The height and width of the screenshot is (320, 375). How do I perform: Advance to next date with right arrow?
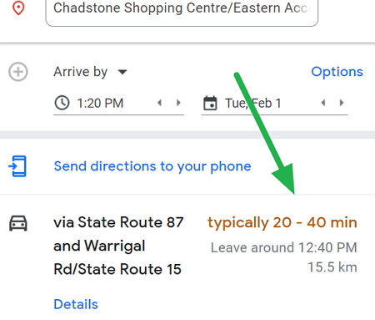click(342, 103)
